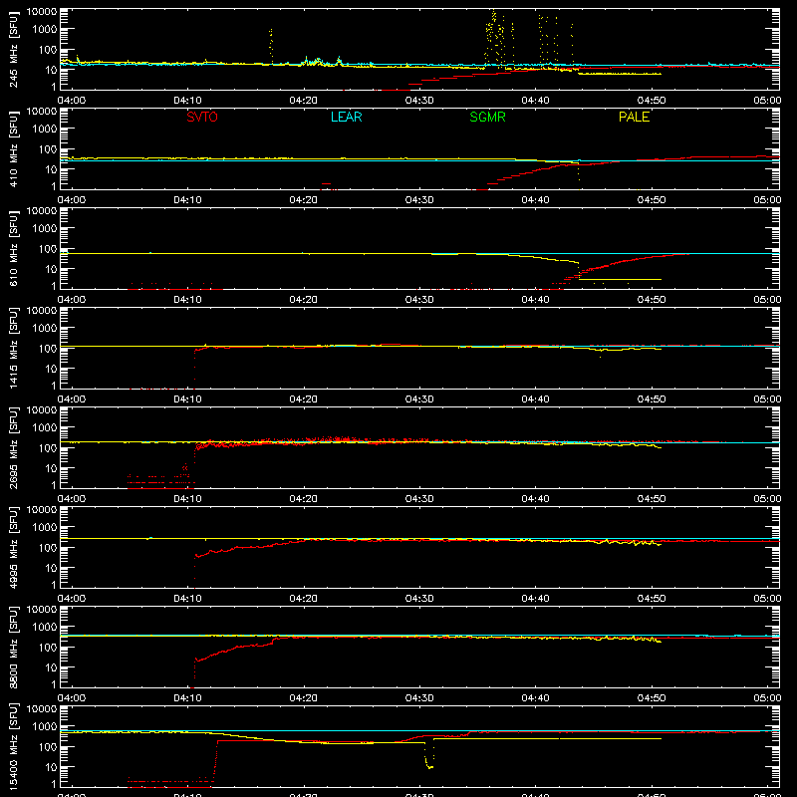Click 04:50 time label under 8800 MHz panel

652,698
